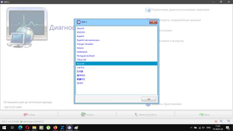This screenshot has width=233, height=131.
Task: Choose the Japanese 日本語 entry
Action: click(116, 72)
